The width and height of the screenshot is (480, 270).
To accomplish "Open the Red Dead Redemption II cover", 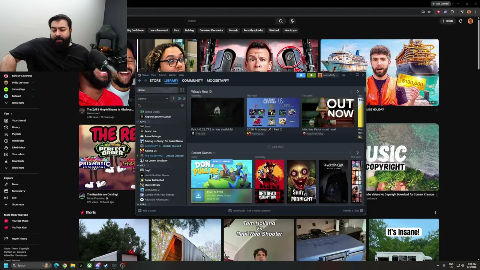I will pos(270,181).
